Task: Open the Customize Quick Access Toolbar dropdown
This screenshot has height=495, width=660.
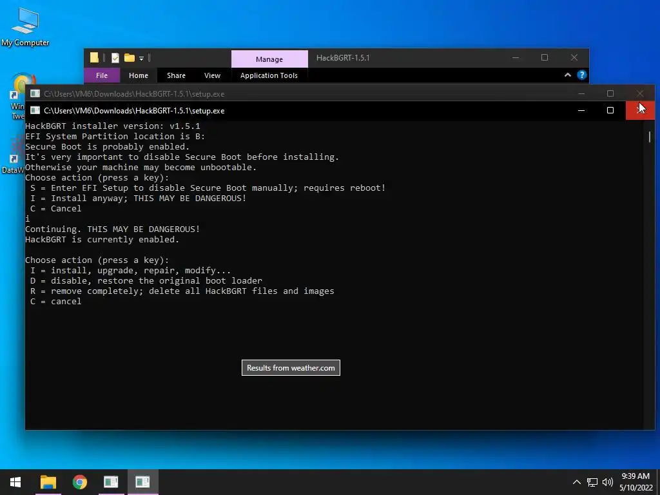Action: coord(141,58)
